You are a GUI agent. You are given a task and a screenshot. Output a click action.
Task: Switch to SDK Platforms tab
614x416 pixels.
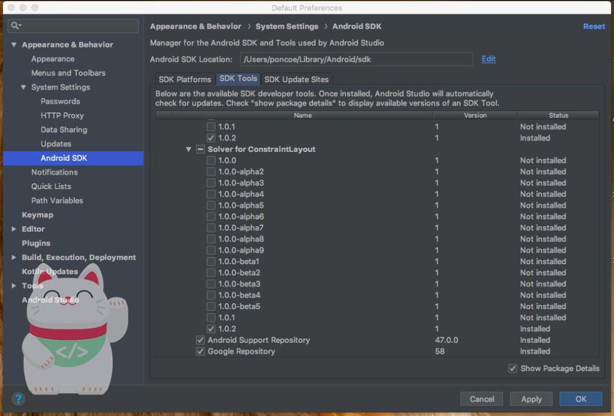click(x=185, y=79)
